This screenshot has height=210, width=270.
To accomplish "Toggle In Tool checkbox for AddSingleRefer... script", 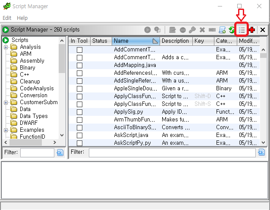I will click(x=79, y=81).
